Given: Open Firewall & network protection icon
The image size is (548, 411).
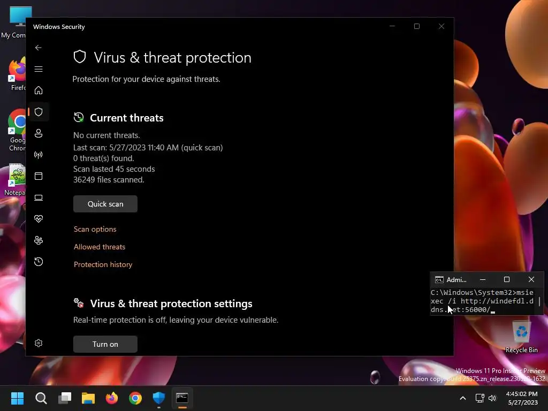Looking at the screenshot, I should [x=39, y=155].
